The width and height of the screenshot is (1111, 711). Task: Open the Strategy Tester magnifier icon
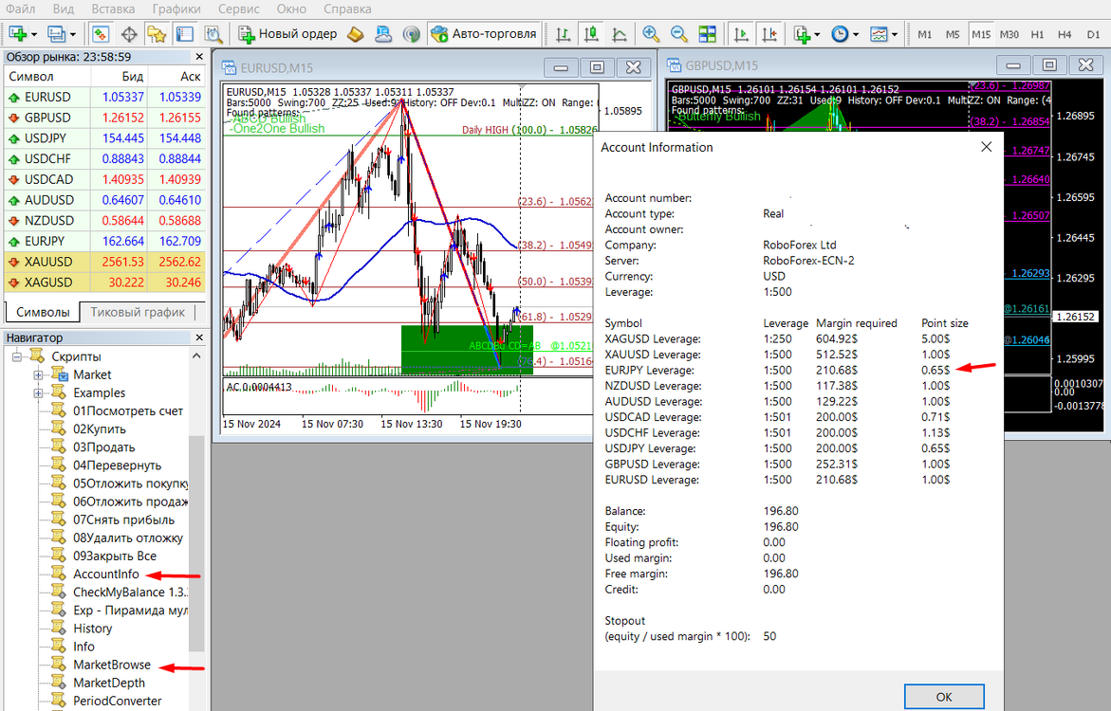[x=213, y=33]
